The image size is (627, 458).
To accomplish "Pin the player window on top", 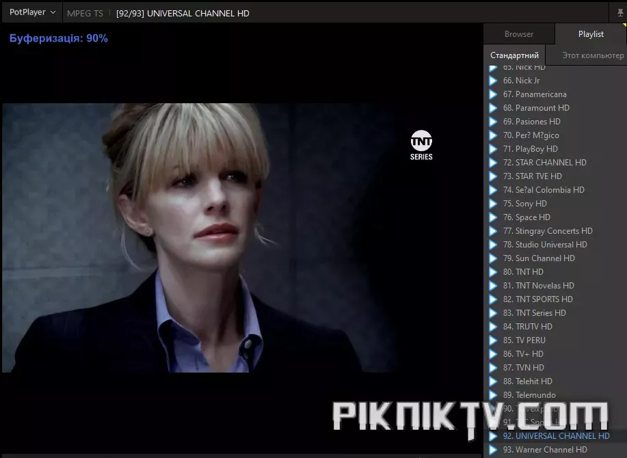I will [620, 13].
